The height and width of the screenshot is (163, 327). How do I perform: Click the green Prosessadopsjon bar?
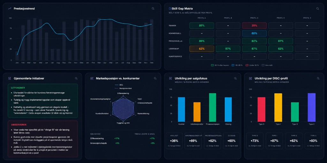(x=212, y=107)
